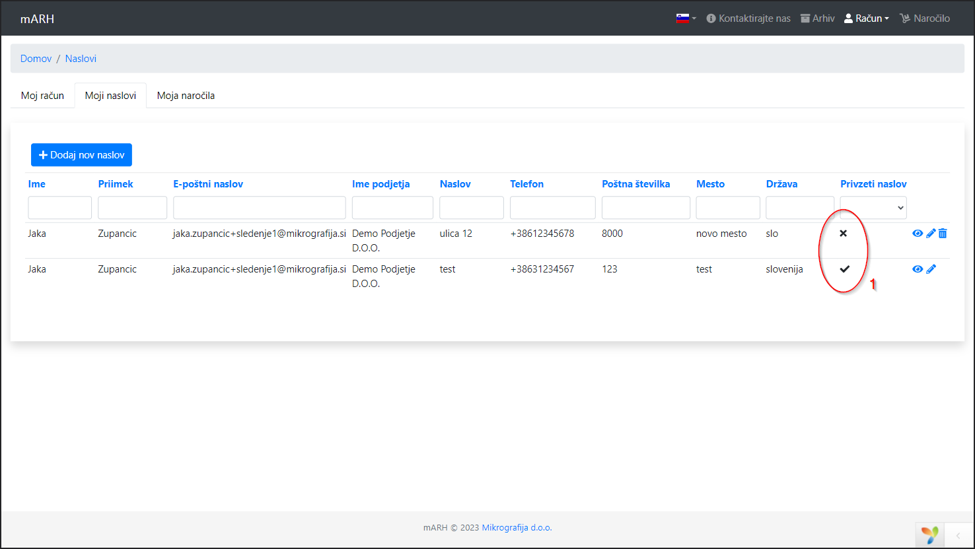Viewport: 975px width, 549px height.
Task: Open Arhiv from the top navigation
Action: [x=818, y=18]
